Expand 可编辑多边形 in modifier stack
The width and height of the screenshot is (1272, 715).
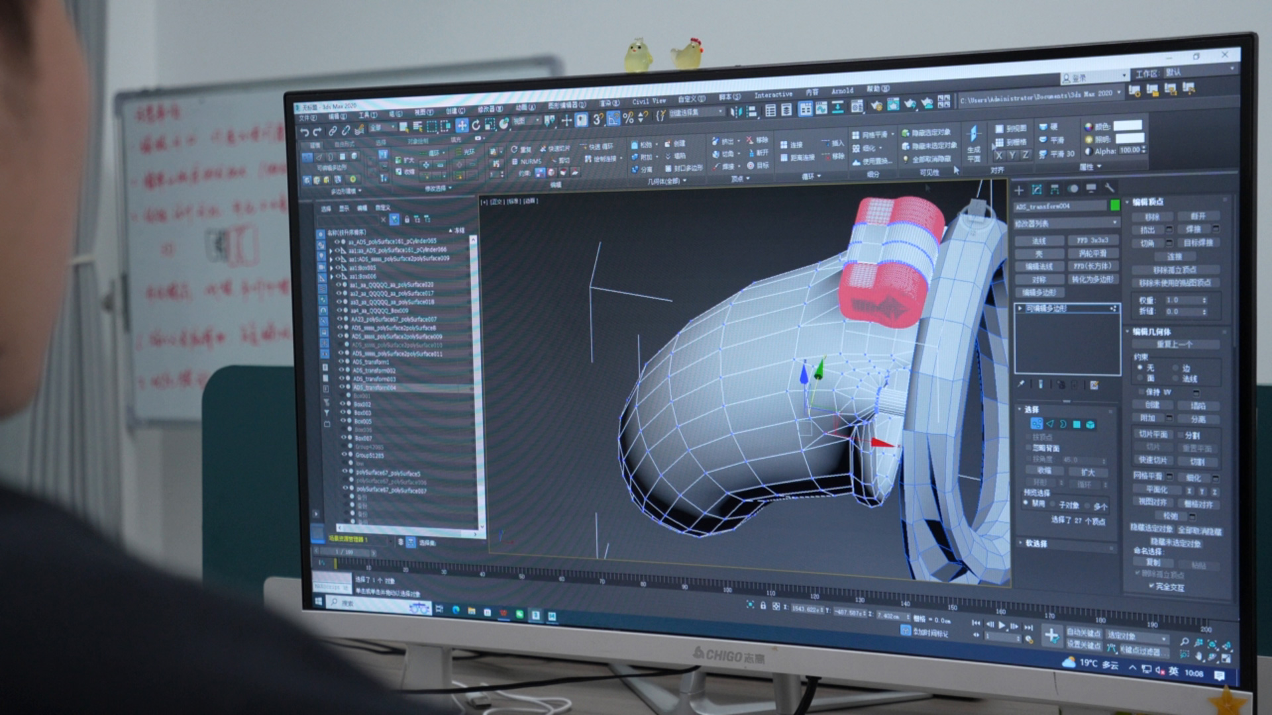[1020, 309]
